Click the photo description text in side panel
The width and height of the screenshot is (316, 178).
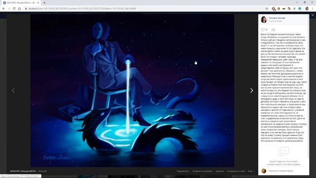[x=283, y=88]
